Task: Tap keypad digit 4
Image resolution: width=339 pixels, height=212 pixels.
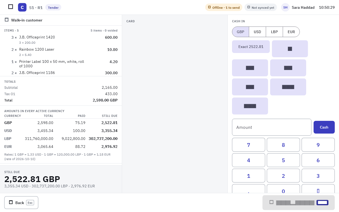Action: (x=248, y=160)
